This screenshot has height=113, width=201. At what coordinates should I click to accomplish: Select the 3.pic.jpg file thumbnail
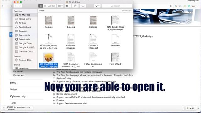pos(93,20)
